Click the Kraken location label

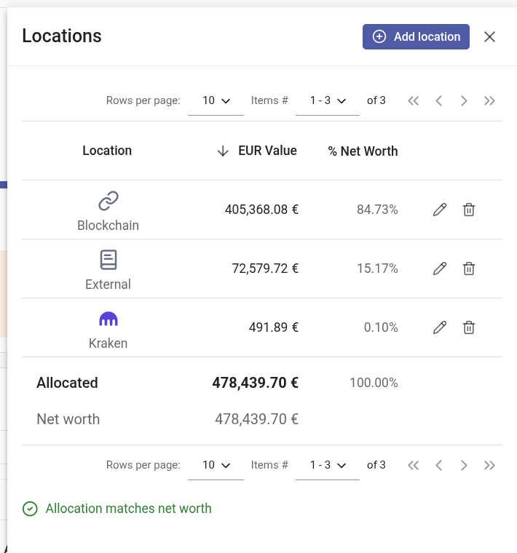[108, 343]
